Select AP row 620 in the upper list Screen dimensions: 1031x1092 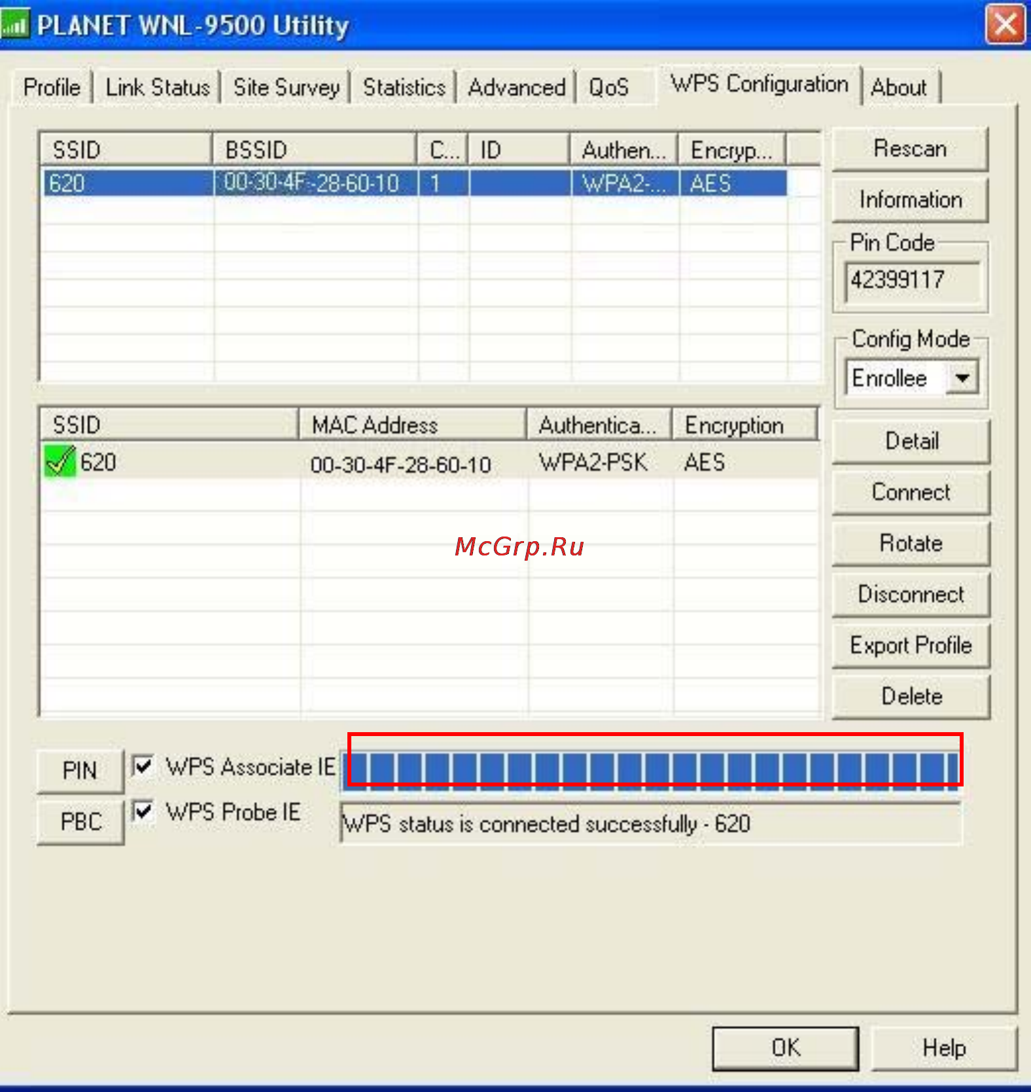click(x=415, y=183)
